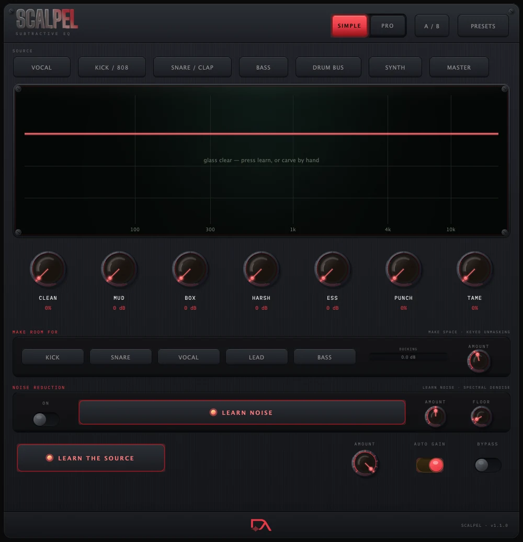Open the A / B comparison button
The height and width of the screenshot is (542, 523).
pyautogui.click(x=432, y=26)
